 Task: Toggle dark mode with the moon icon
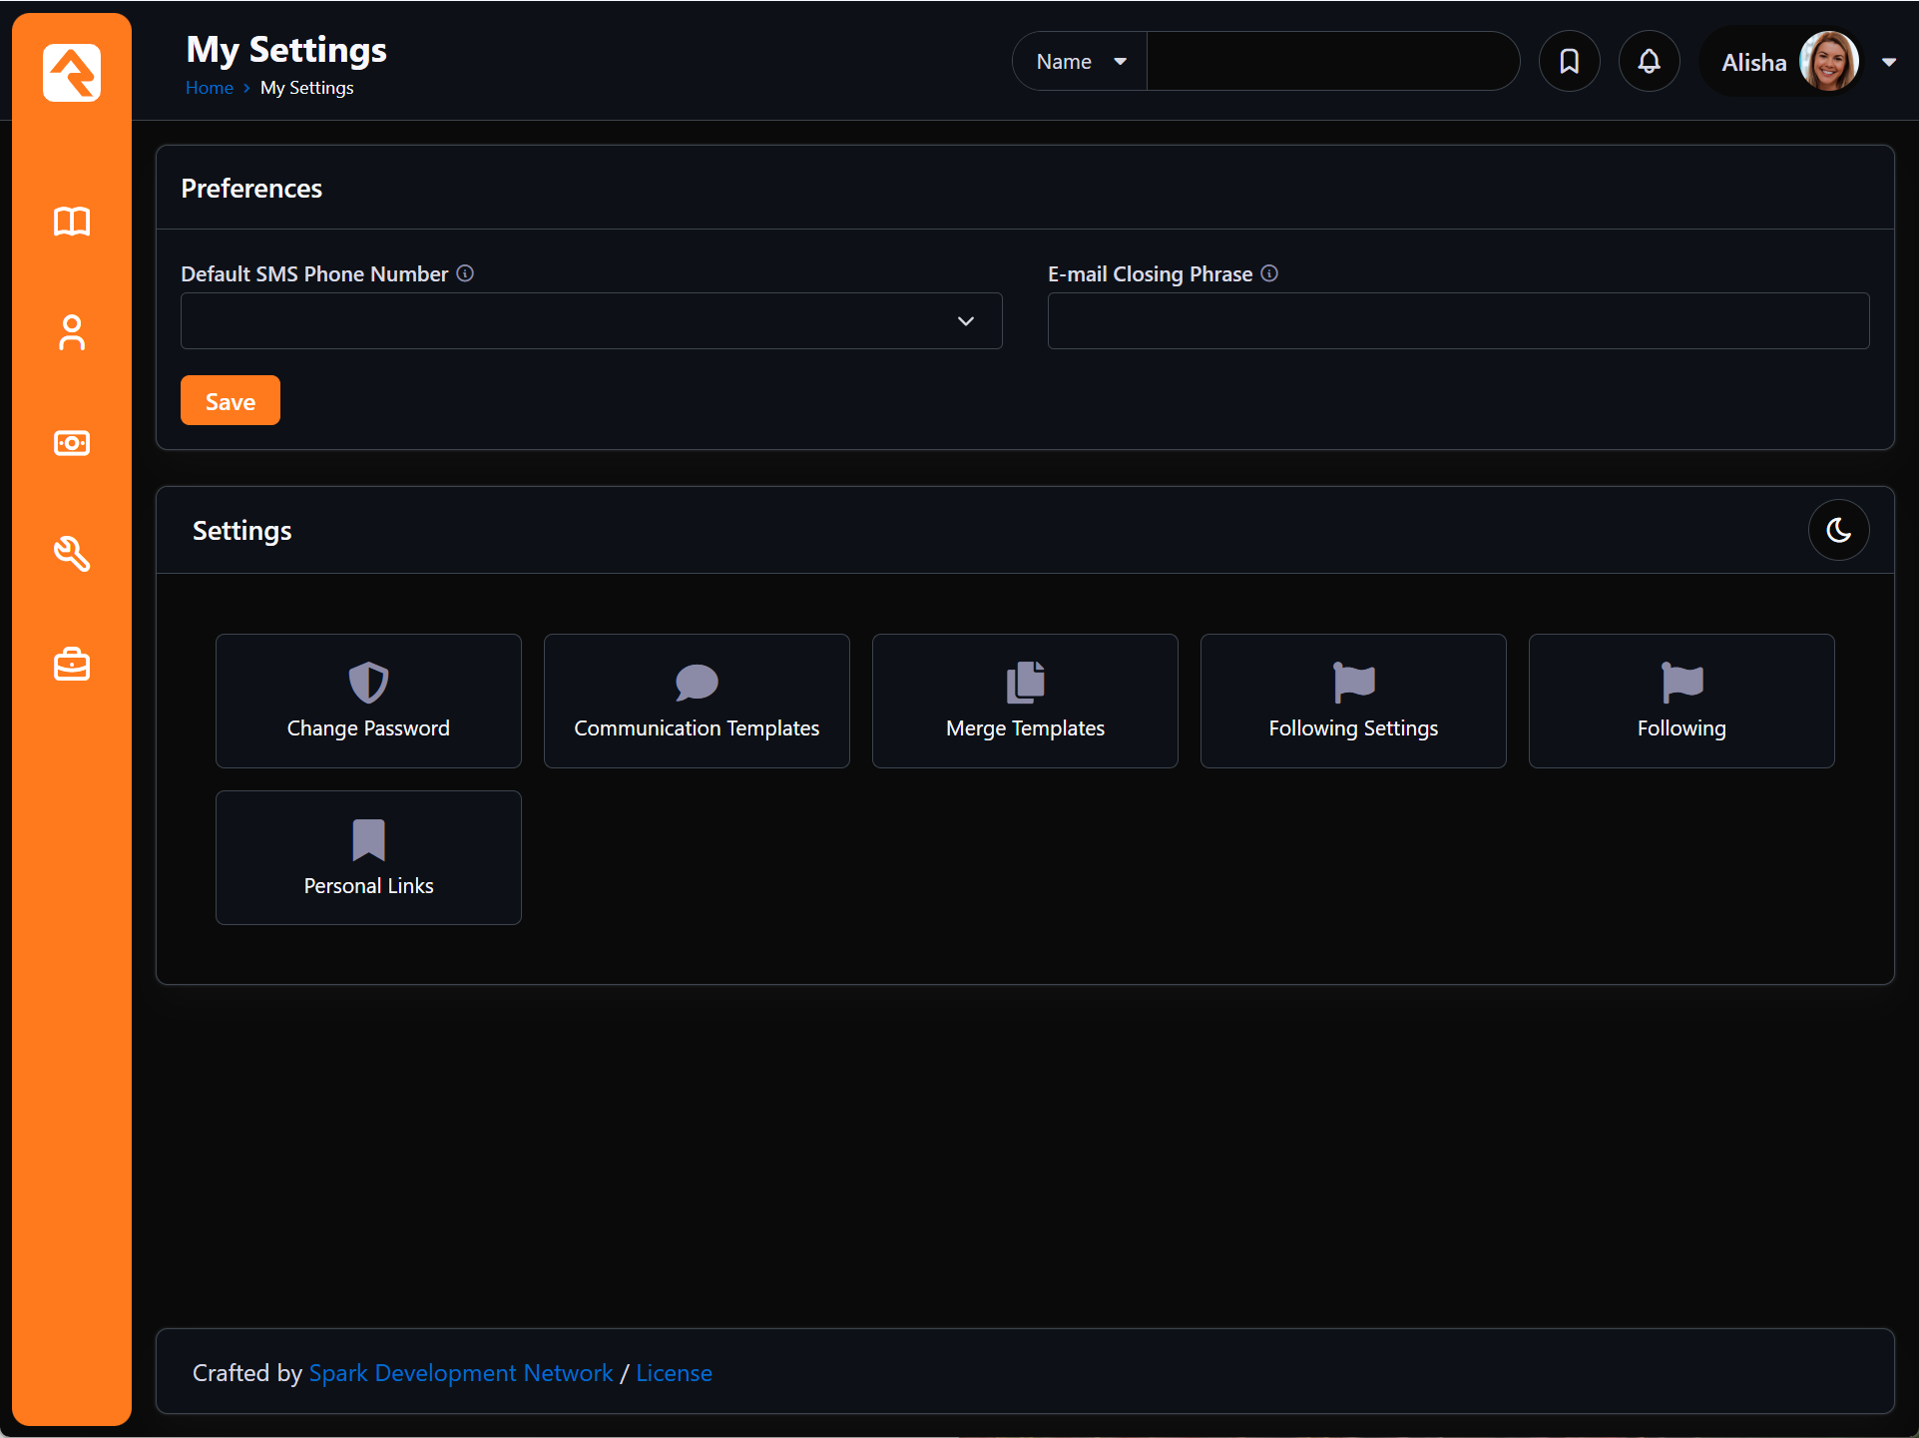pos(1838,530)
